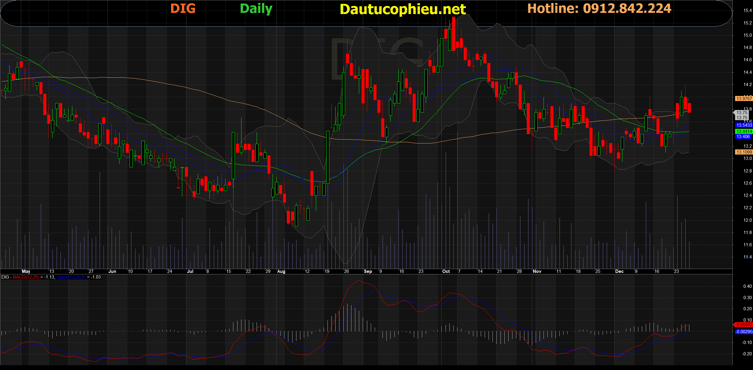Image resolution: width=753 pixels, height=370 pixels.
Task: Click the Aug month marker on date axis
Action: [x=281, y=271]
